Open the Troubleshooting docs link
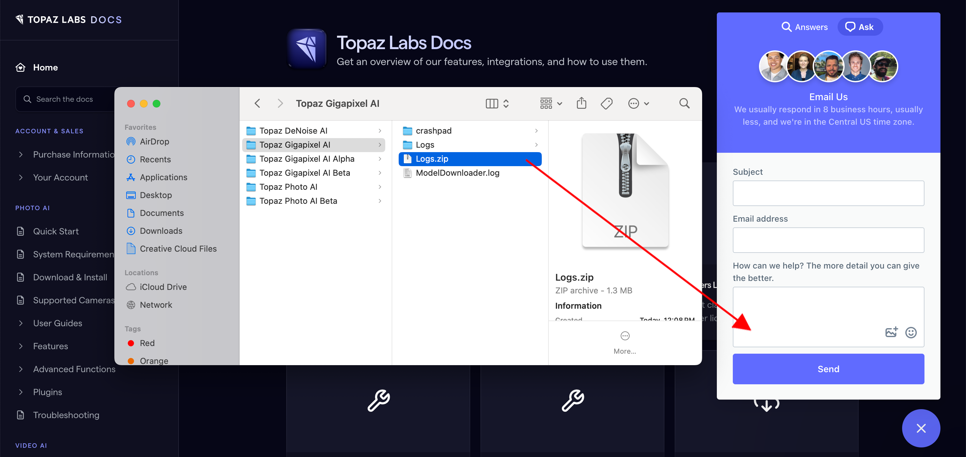 coord(66,415)
